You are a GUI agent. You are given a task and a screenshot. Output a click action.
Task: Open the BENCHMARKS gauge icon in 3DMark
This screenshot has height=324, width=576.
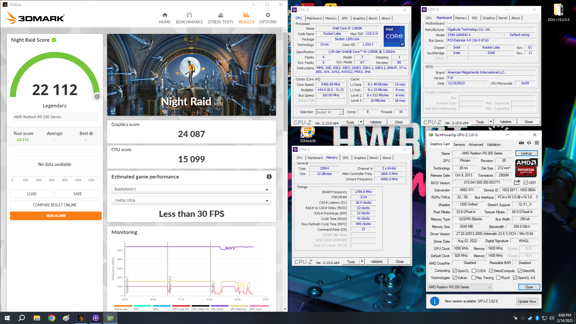point(189,15)
